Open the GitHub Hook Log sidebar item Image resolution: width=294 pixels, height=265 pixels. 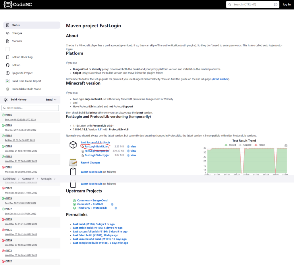click(22, 57)
